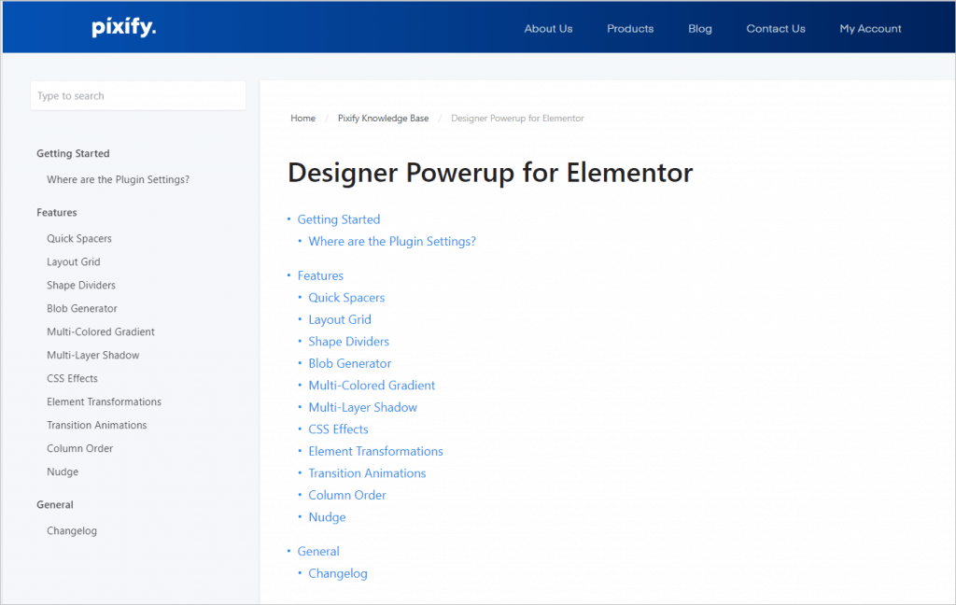
Task: Go to the Blog page
Action: 700,29
